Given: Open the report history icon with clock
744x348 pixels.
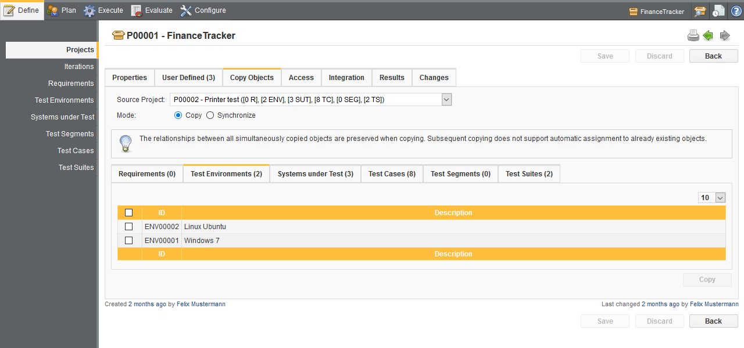Looking at the screenshot, I should pos(719,11).
